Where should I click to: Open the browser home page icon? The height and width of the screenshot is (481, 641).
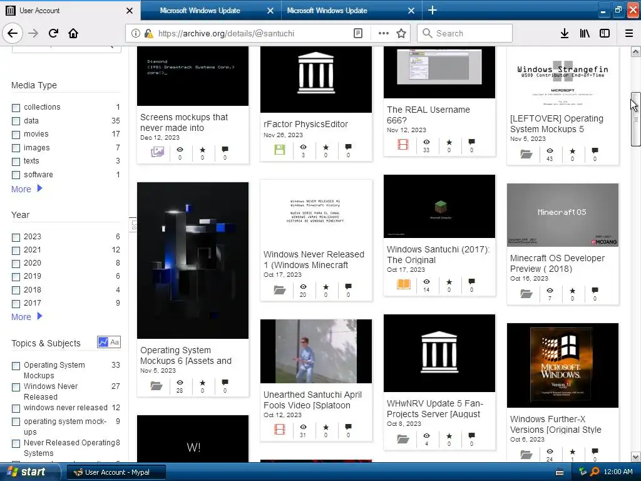73,33
